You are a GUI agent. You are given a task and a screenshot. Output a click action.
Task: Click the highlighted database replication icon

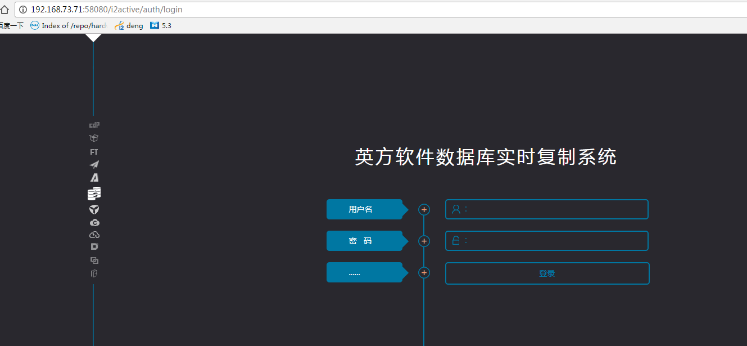pos(94,194)
